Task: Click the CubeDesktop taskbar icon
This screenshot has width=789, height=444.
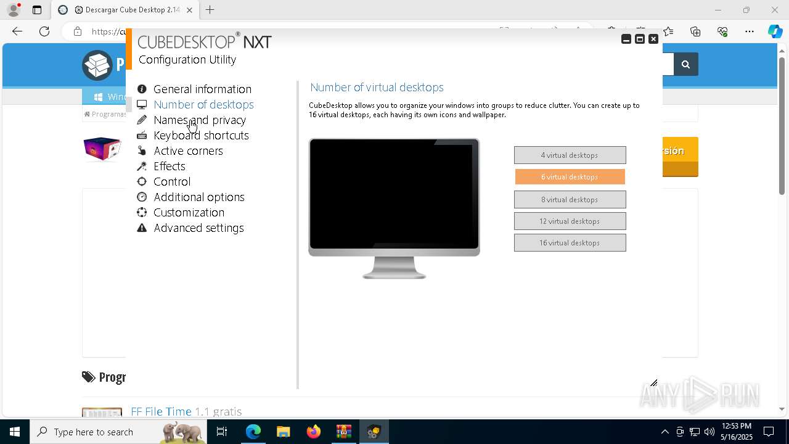Action: 374,432
